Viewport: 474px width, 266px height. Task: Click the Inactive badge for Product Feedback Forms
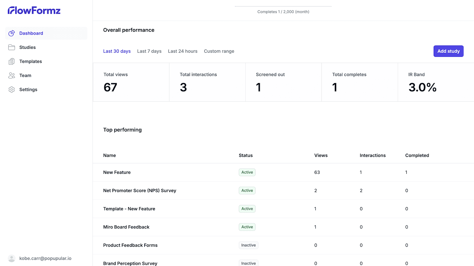click(248, 245)
